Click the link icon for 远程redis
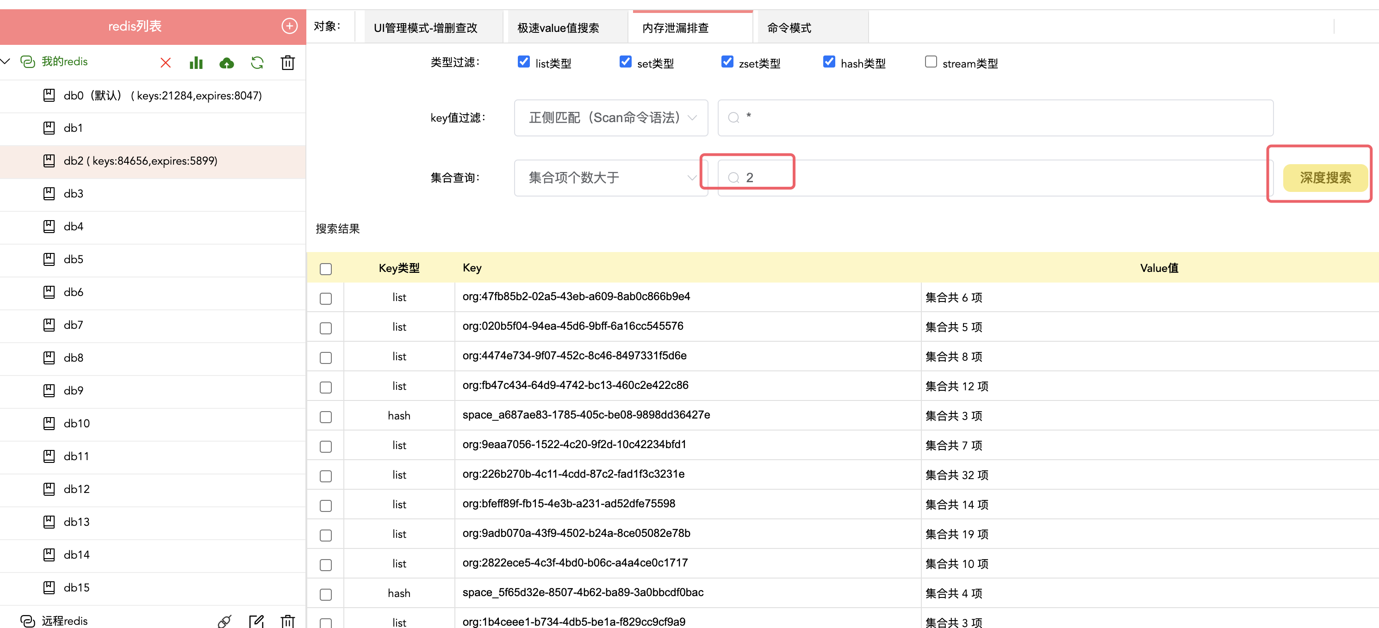Viewport: 1379px width, 628px height. click(225, 621)
